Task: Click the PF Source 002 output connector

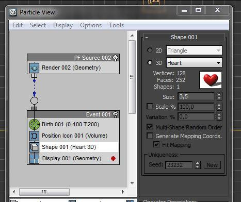Action: click(x=34, y=76)
